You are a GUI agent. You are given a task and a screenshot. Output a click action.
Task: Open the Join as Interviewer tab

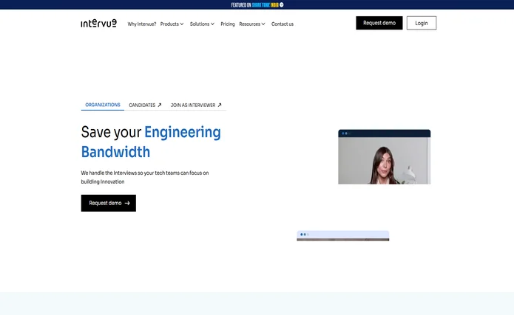(193, 105)
